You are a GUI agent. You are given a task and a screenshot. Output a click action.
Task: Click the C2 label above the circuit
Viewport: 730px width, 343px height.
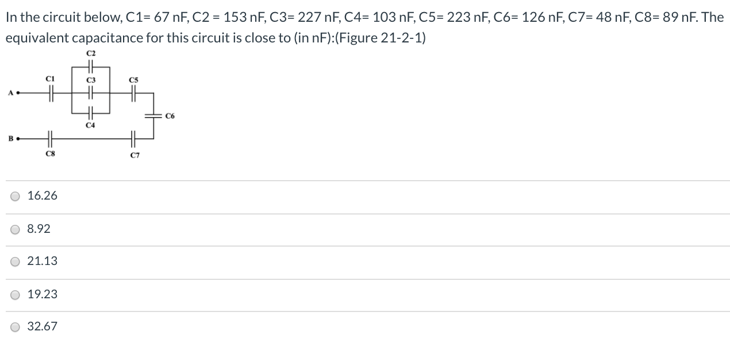click(91, 53)
